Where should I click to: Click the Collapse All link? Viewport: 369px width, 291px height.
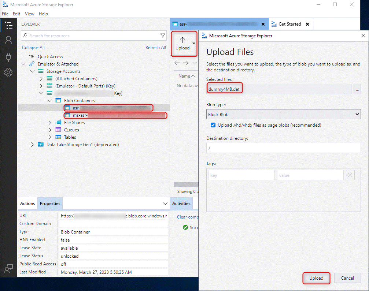33,48
